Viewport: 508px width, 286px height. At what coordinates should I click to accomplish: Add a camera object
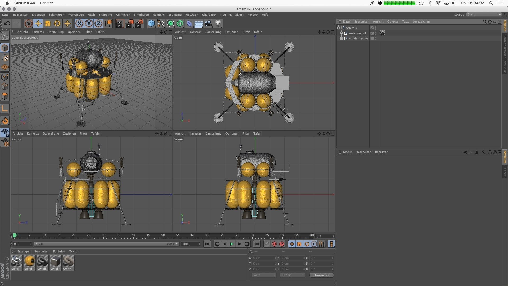[x=208, y=24]
